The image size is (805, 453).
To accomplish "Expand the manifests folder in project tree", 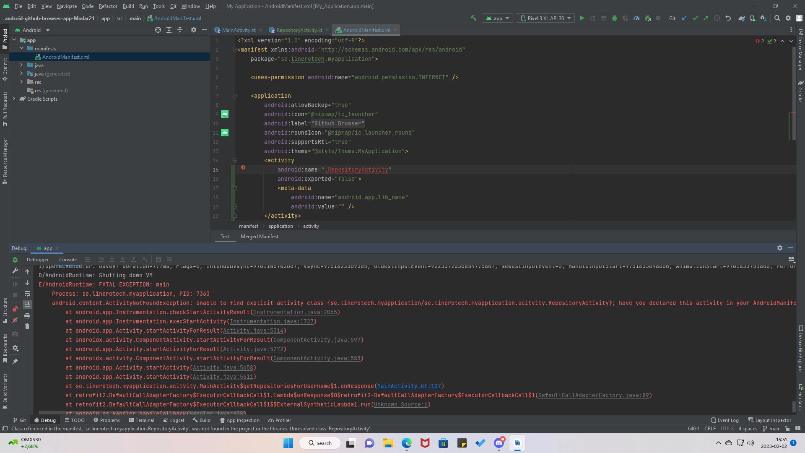I will point(21,48).
